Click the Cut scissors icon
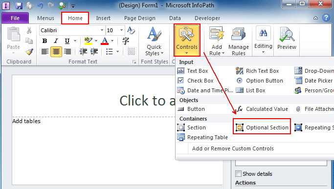The width and height of the screenshot is (334, 189). [x=29, y=30]
